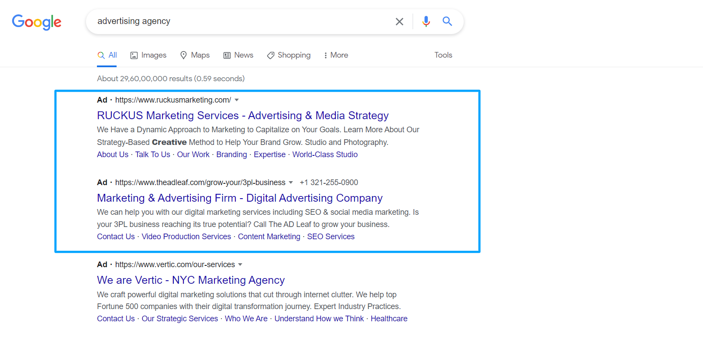Screen dimensions: 703x337
Task: Open the Tools options
Action: [443, 55]
